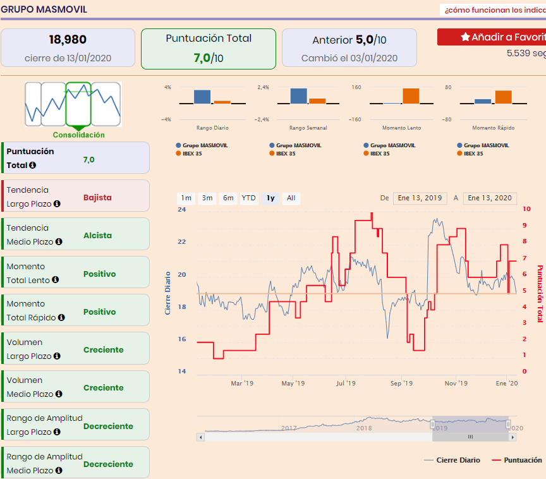546x479 pixels.
Task: Click the blue bar in Rango Semanal chart
Action: [299, 96]
